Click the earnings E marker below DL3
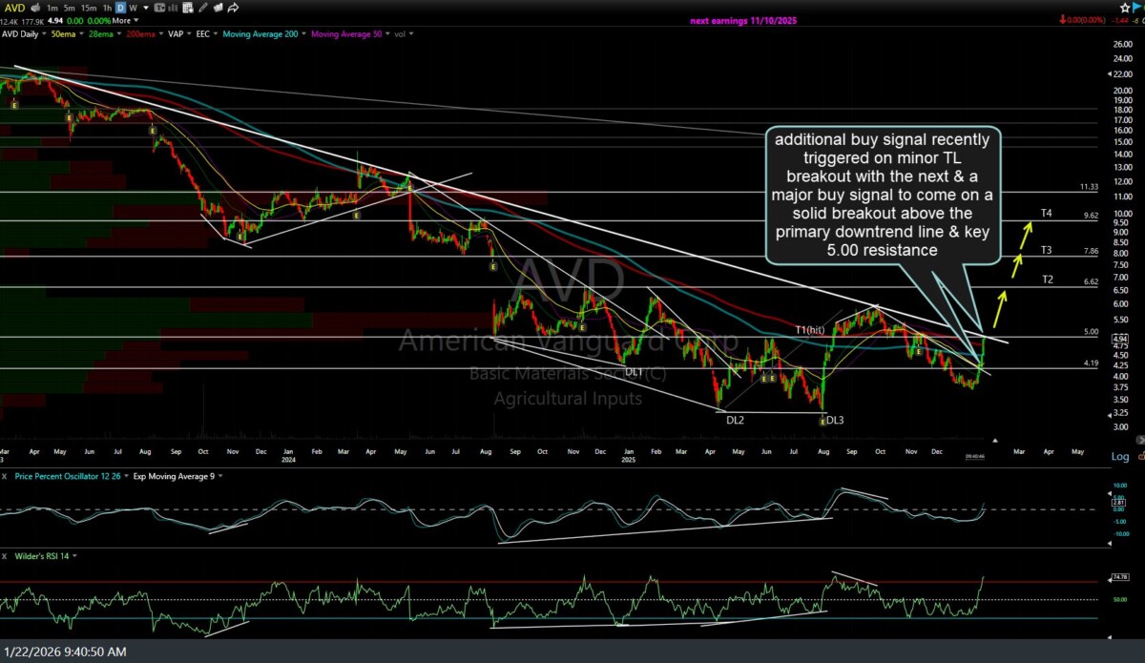 (822, 420)
